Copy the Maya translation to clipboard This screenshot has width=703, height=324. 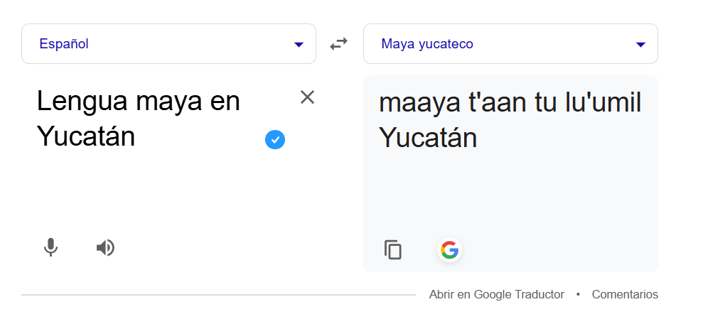(393, 250)
